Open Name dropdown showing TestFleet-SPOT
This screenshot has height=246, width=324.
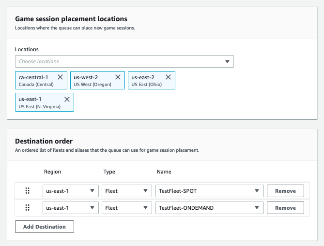tap(209, 191)
